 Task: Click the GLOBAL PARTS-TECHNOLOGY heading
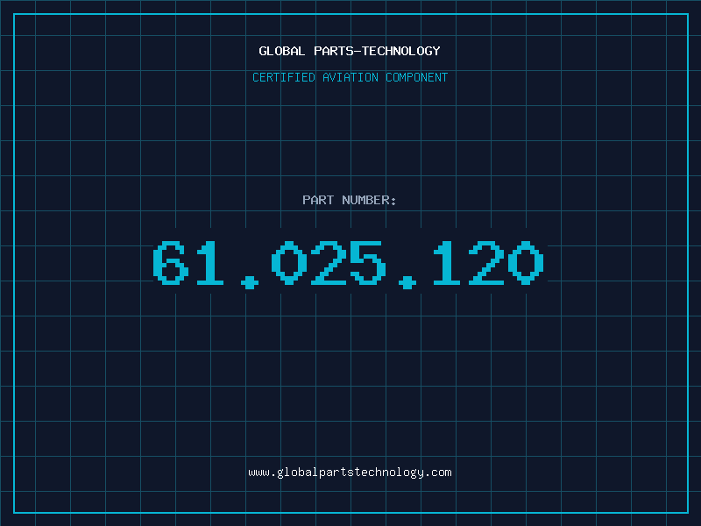click(x=350, y=51)
